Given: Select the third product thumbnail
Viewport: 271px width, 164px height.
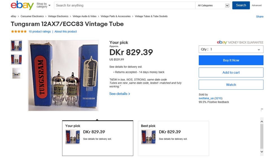Looking at the screenshot, I should click(16, 73).
